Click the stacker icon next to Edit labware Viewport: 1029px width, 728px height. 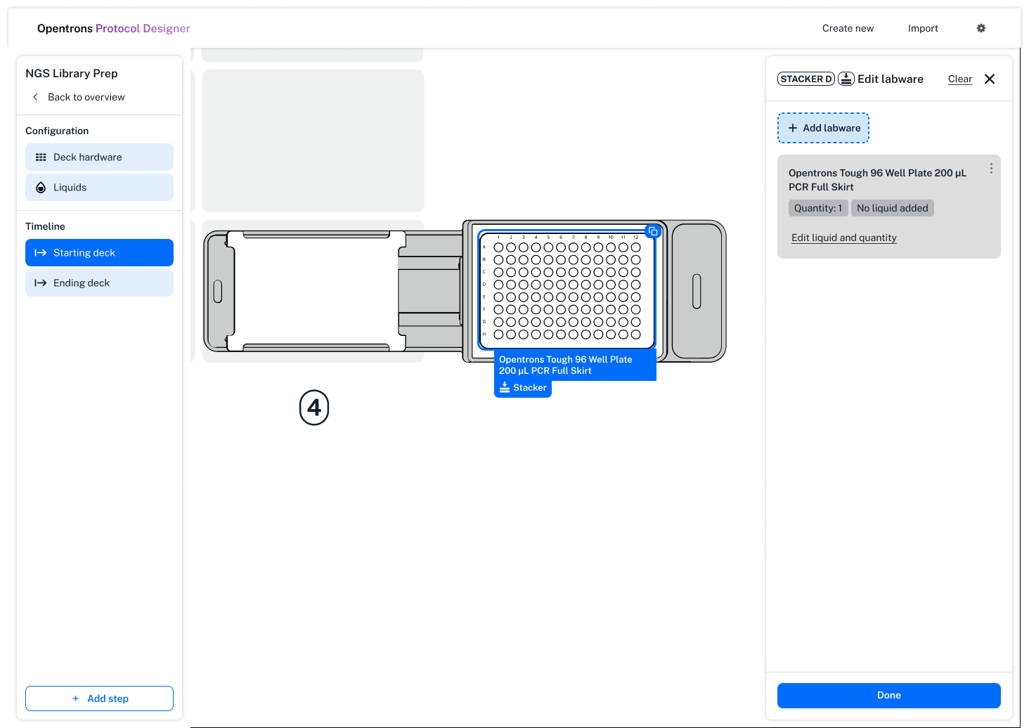pos(846,79)
